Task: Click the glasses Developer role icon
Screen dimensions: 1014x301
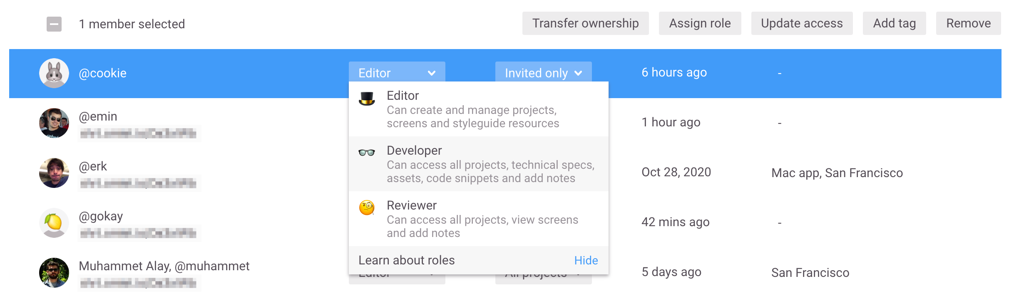Action: tap(367, 152)
